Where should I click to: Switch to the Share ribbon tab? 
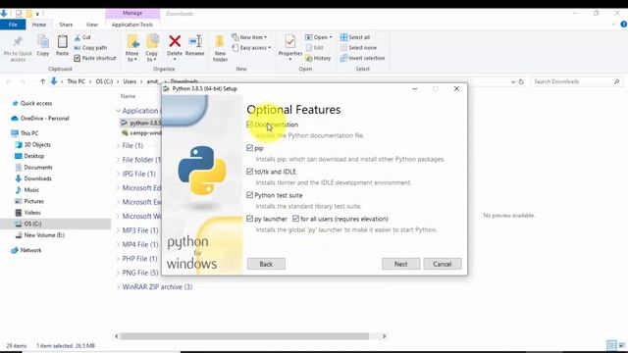(66, 25)
